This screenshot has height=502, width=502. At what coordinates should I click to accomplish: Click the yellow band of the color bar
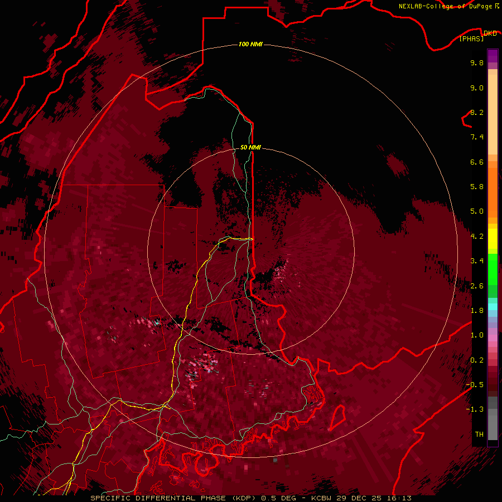click(x=493, y=239)
